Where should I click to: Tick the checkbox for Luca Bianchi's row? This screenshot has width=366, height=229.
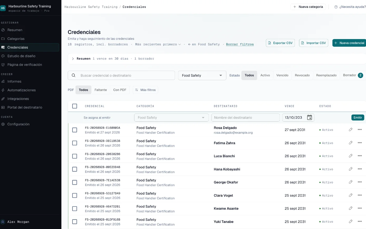75,156
